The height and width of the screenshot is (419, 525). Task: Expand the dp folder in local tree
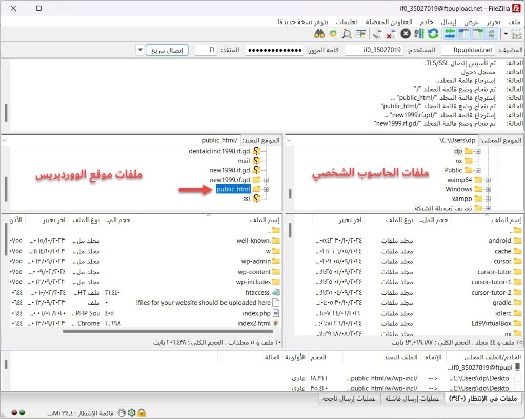pos(478,151)
